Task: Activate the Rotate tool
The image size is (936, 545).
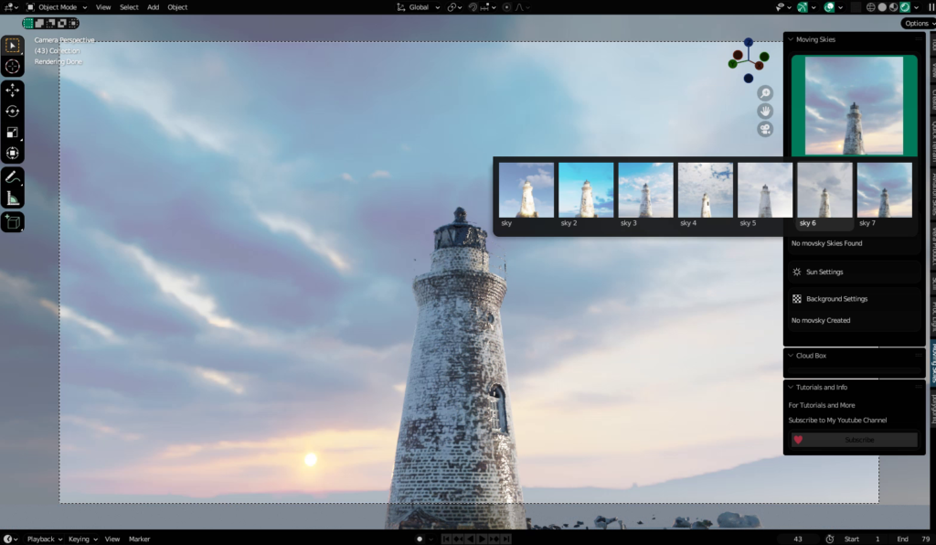Action: [x=13, y=111]
